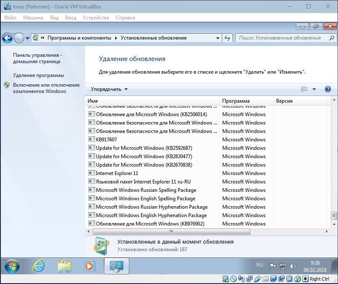The image size is (338, 284).
Task: Click the Control Panel taskbar button
Action: [117, 266]
